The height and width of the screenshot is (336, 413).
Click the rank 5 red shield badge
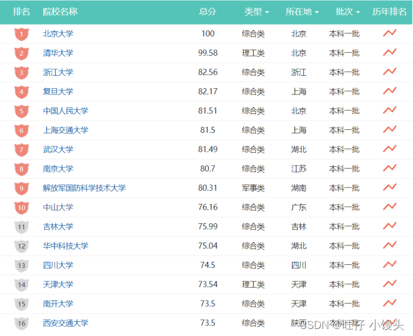pyautogui.click(x=22, y=111)
